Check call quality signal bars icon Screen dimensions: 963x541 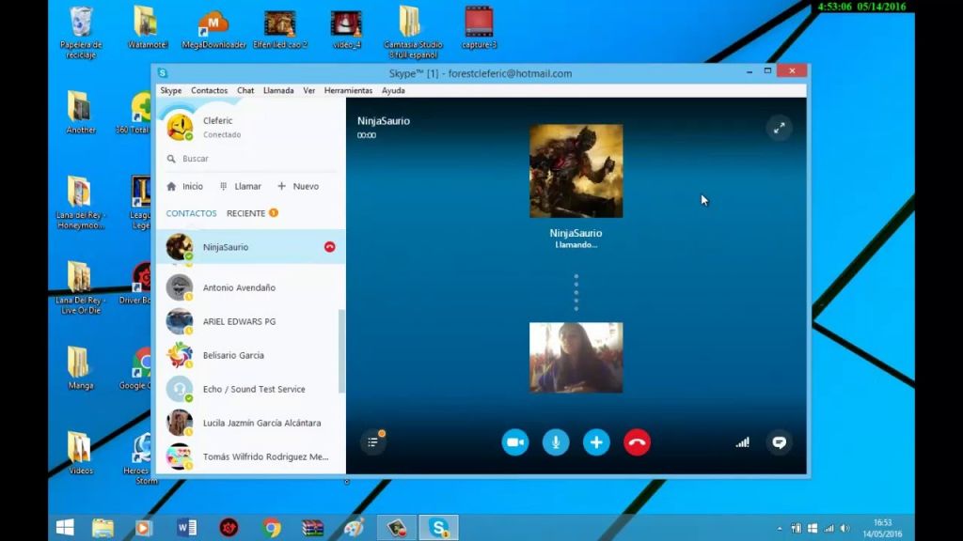pos(742,442)
